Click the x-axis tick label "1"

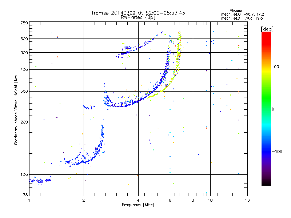tap(29, 200)
